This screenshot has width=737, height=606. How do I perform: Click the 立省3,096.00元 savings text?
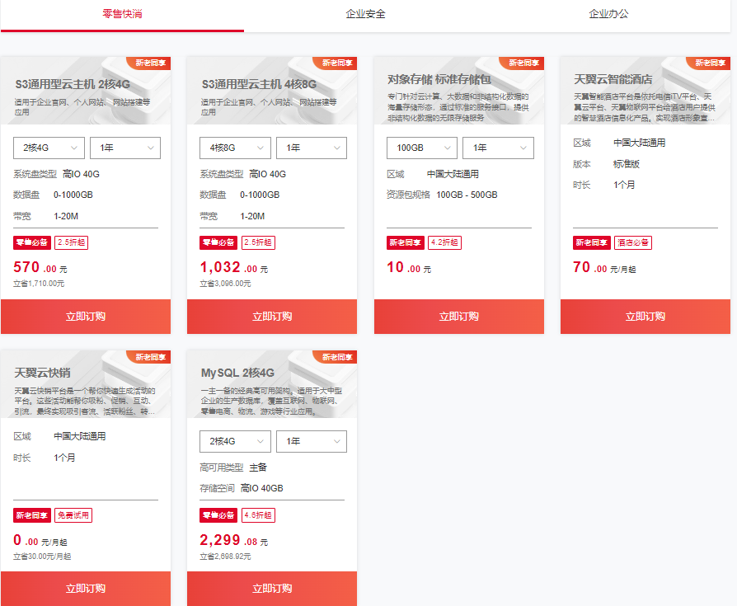click(226, 284)
